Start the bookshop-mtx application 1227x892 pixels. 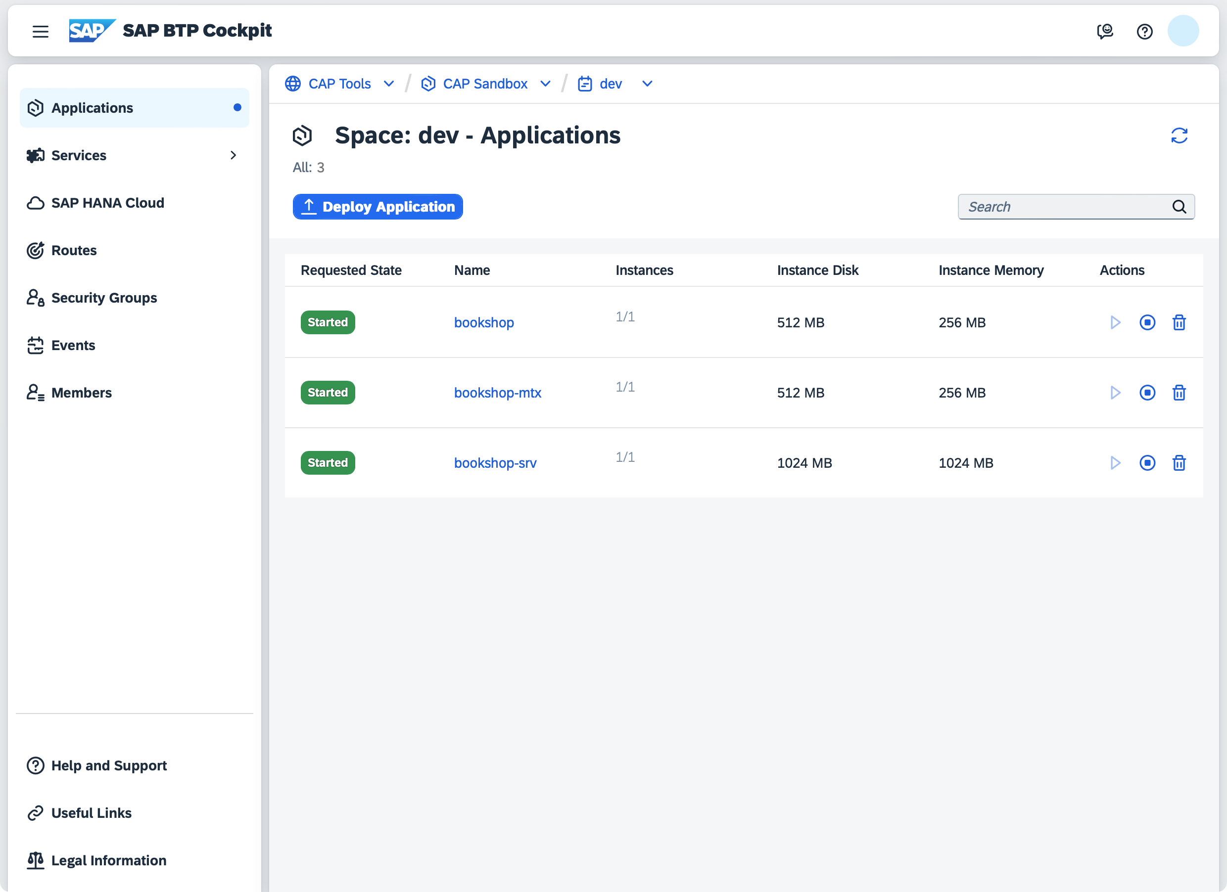pyautogui.click(x=1115, y=393)
